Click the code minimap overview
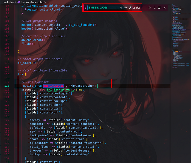191x163 pixels. (x=181, y=36)
